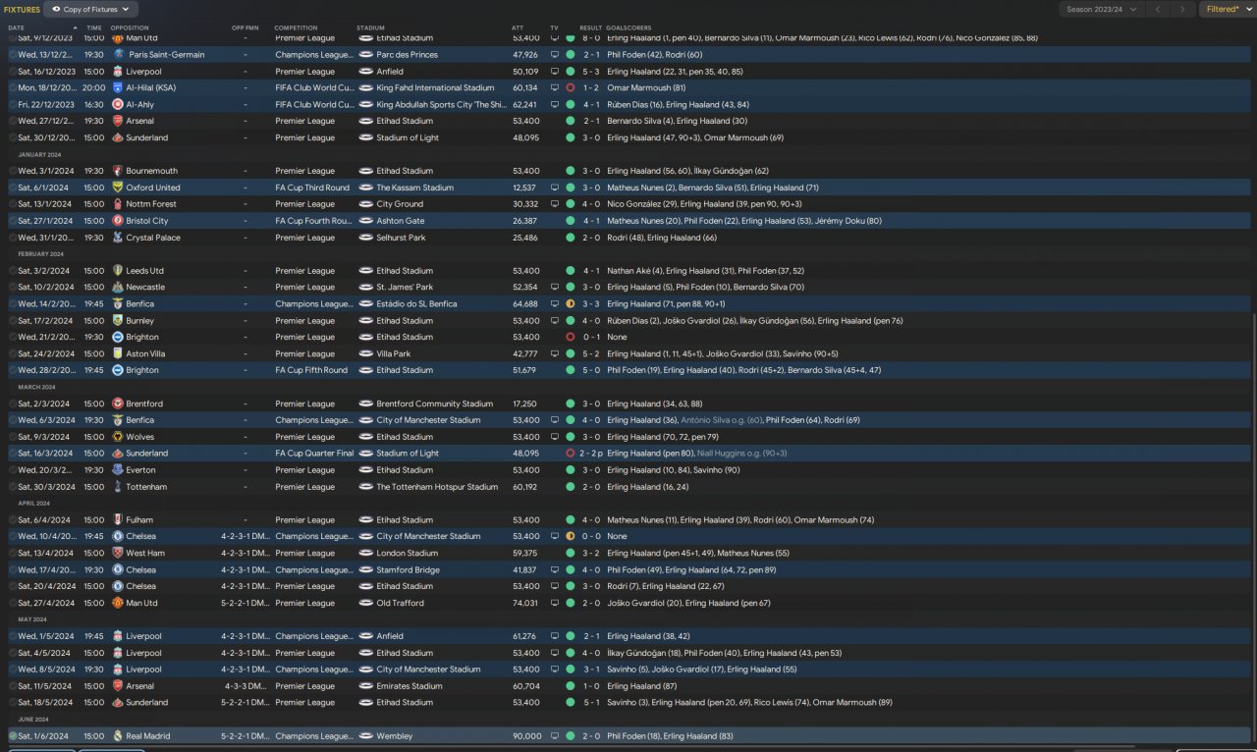Click the vertical scrollbar on the fixtures list
The width and height of the screenshot is (1257, 752).
point(1253,530)
